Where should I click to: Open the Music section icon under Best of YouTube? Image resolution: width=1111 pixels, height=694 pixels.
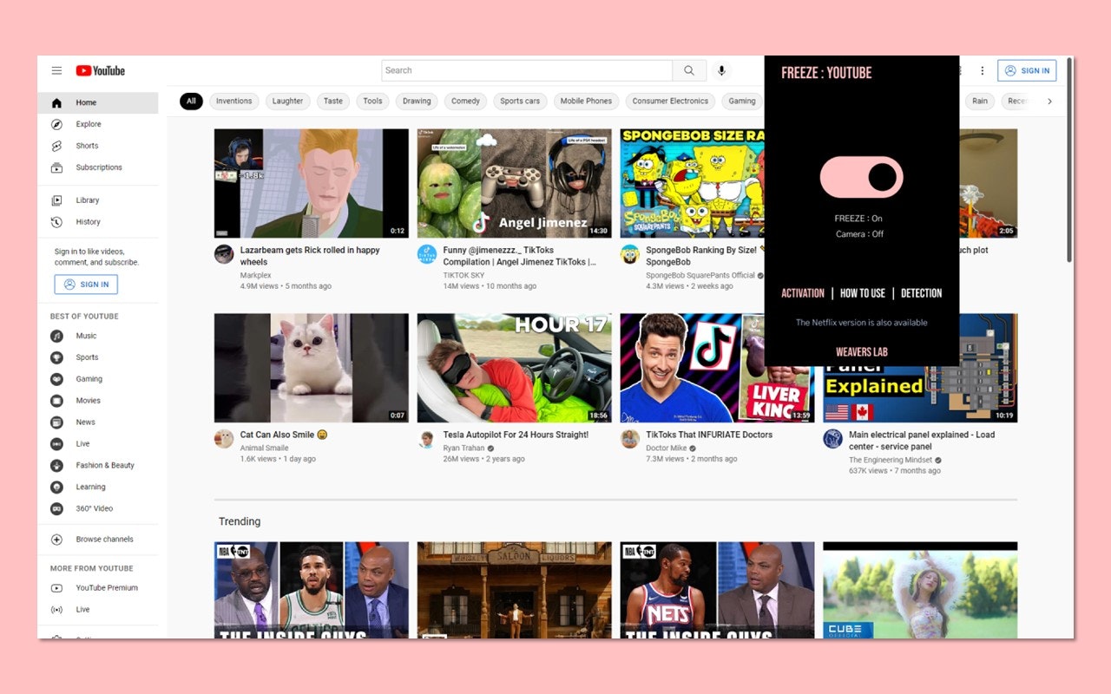(56, 335)
